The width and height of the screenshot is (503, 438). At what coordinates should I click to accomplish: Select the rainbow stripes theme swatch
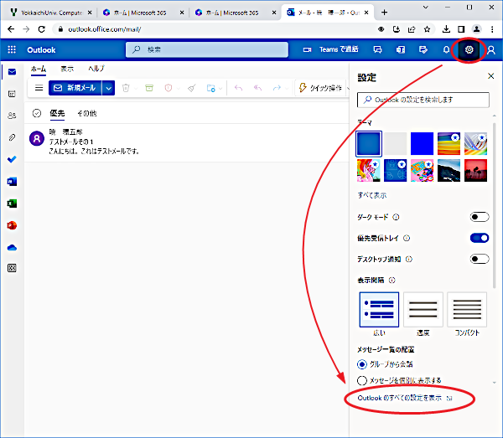[x=449, y=143]
